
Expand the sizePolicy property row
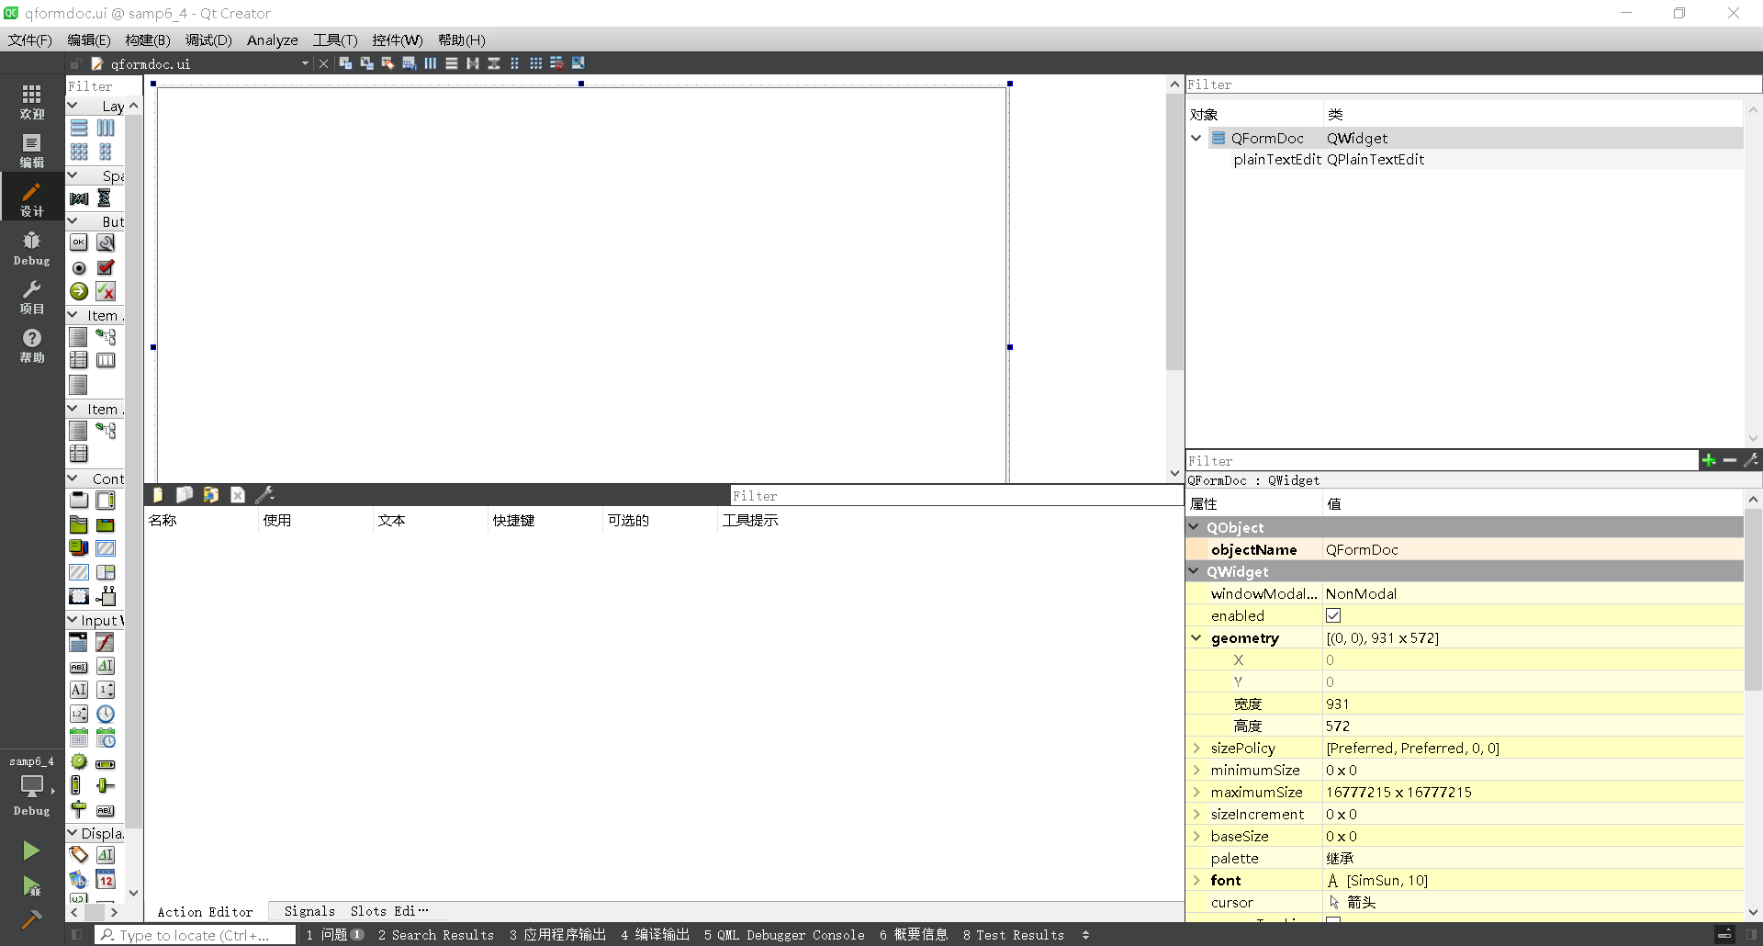pos(1197,748)
